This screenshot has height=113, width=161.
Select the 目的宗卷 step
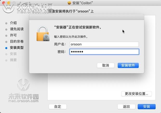point(17,41)
